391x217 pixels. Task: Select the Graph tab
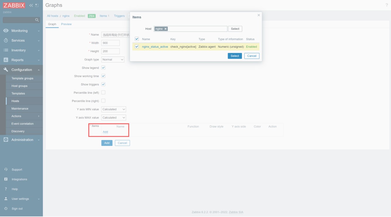pyautogui.click(x=52, y=24)
